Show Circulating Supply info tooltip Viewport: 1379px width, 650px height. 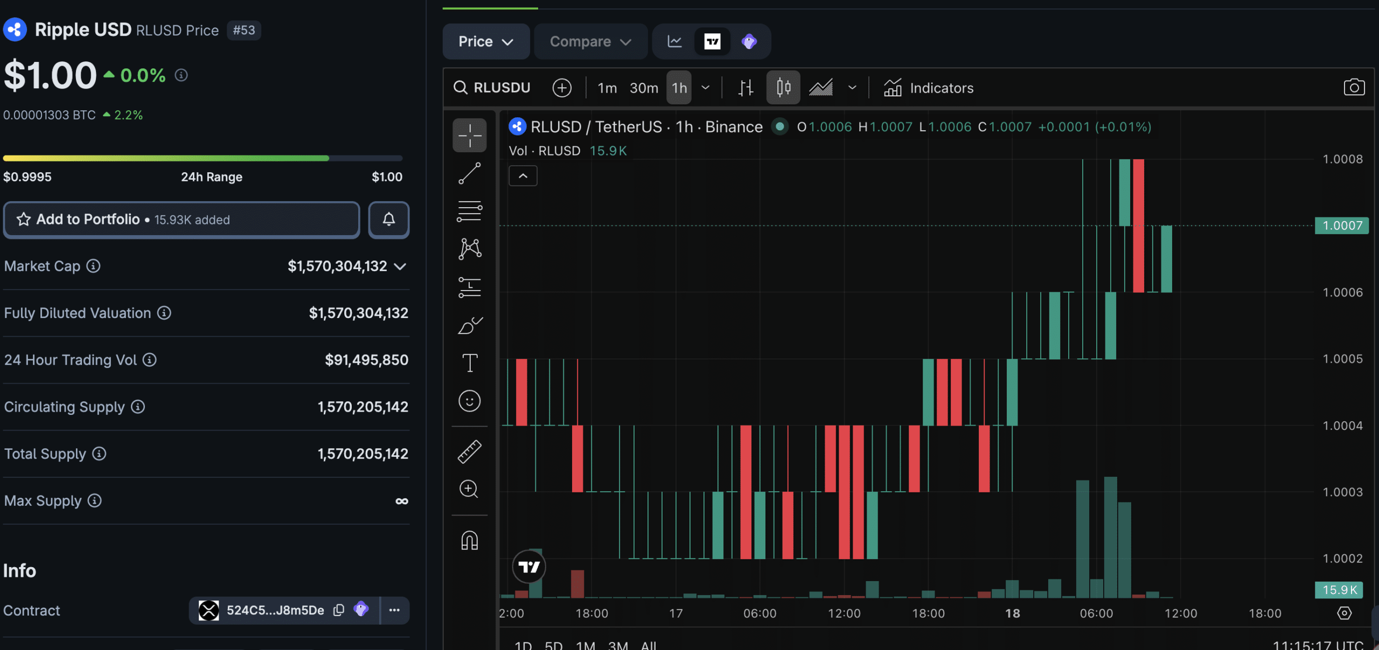click(138, 407)
